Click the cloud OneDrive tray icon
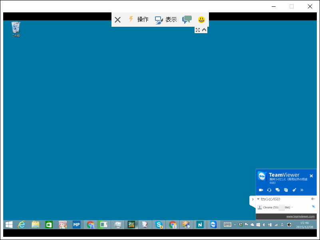Viewport: 320px width, 240px height. pos(252,225)
